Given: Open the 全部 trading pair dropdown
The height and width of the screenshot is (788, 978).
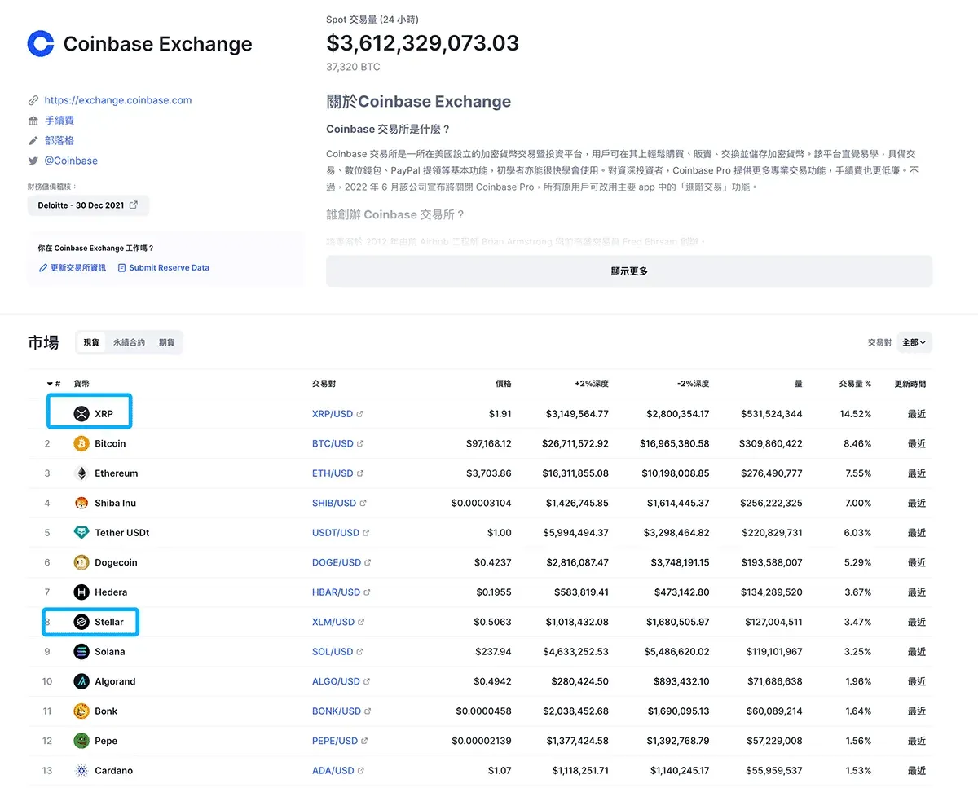Looking at the screenshot, I should (x=914, y=342).
